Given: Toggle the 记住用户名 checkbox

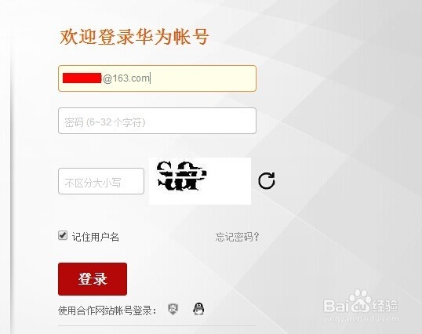Looking at the screenshot, I should pyautogui.click(x=63, y=235).
